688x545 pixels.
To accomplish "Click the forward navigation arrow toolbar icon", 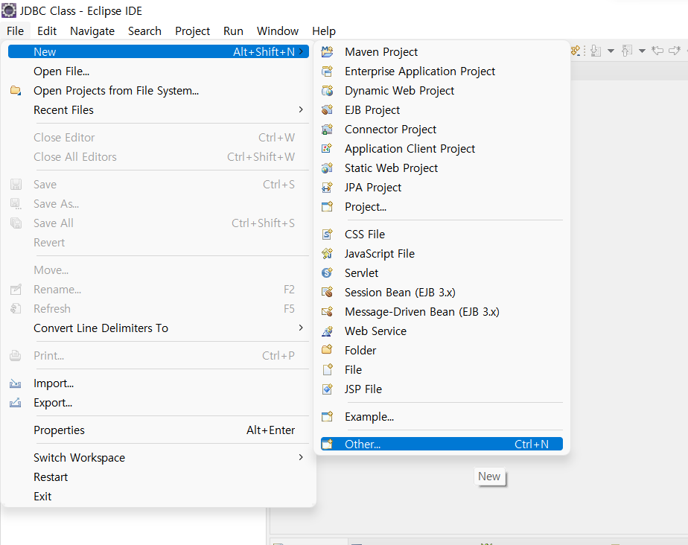I will tap(675, 51).
